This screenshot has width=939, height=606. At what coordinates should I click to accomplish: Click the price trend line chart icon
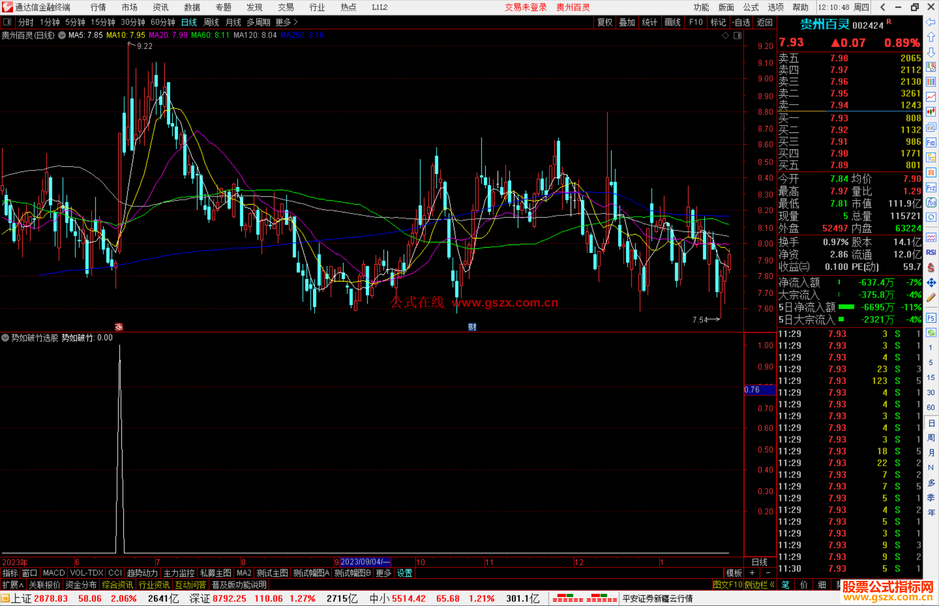[931, 97]
